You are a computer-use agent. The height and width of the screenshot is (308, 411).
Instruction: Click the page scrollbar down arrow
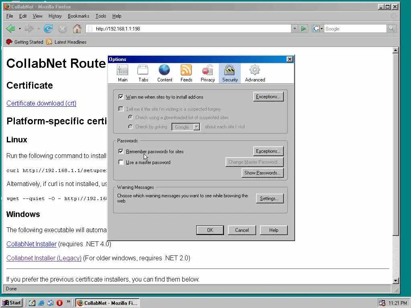(x=395, y=280)
